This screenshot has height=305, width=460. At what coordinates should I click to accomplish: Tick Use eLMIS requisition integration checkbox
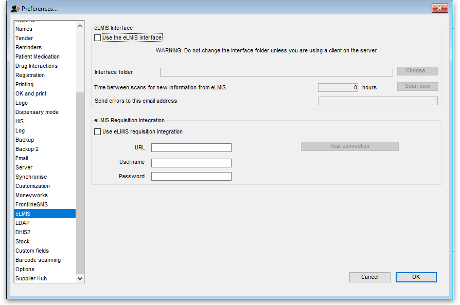pyautogui.click(x=98, y=132)
